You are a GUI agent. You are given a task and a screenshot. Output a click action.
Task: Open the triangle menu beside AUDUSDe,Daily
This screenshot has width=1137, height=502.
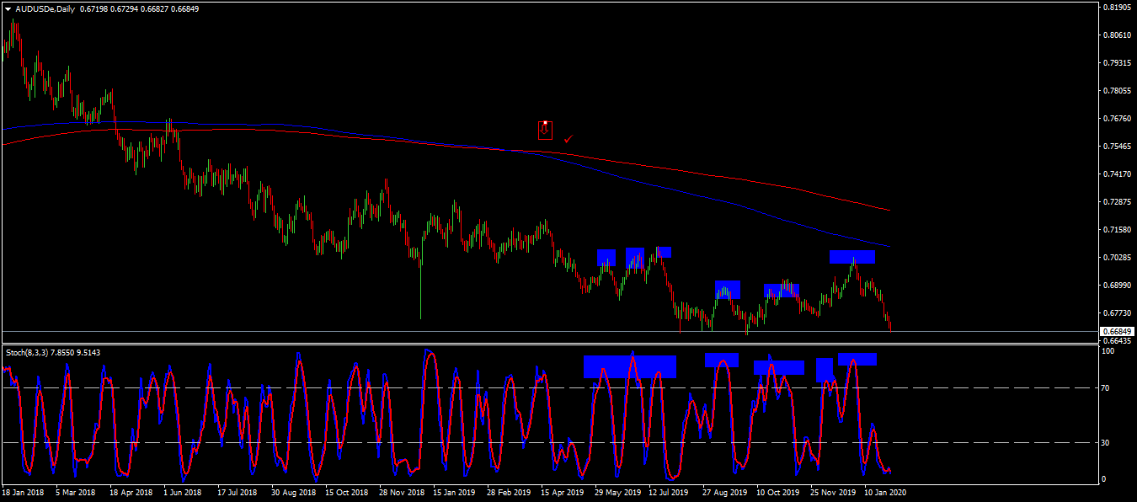(8, 8)
